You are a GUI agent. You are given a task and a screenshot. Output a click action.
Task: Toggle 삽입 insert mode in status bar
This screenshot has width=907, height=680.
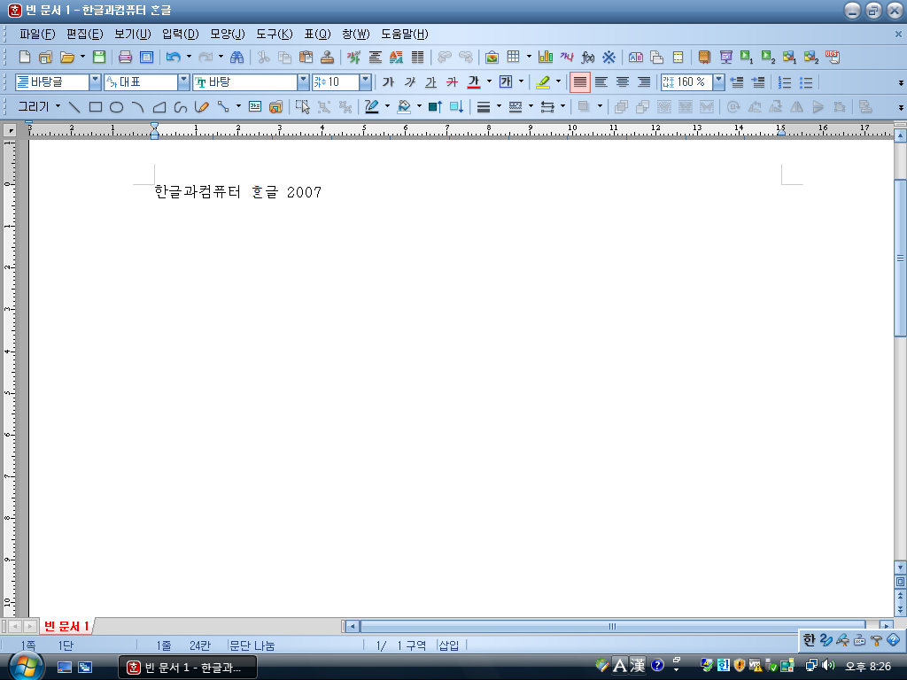449,645
